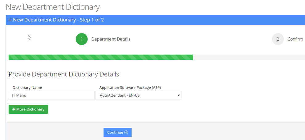Click the dropdown arrow beside AutoAttendant - EN-US
The height and width of the screenshot is (140, 305).
(x=178, y=95)
